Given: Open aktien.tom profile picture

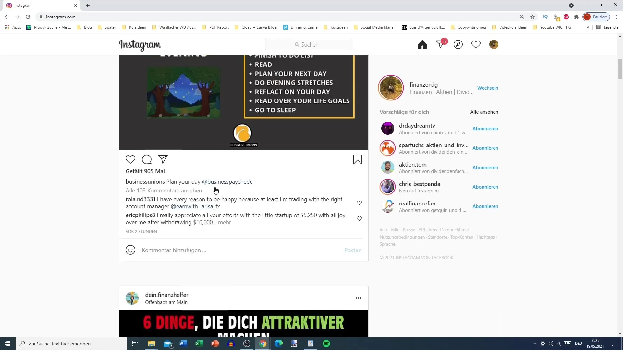Looking at the screenshot, I should point(387,167).
